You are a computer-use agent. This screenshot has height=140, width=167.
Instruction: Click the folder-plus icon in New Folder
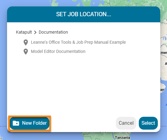16,123
